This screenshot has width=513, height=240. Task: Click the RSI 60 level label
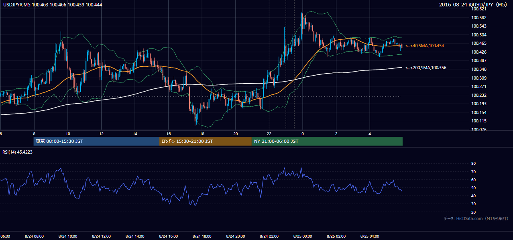pyautogui.click(x=473, y=180)
